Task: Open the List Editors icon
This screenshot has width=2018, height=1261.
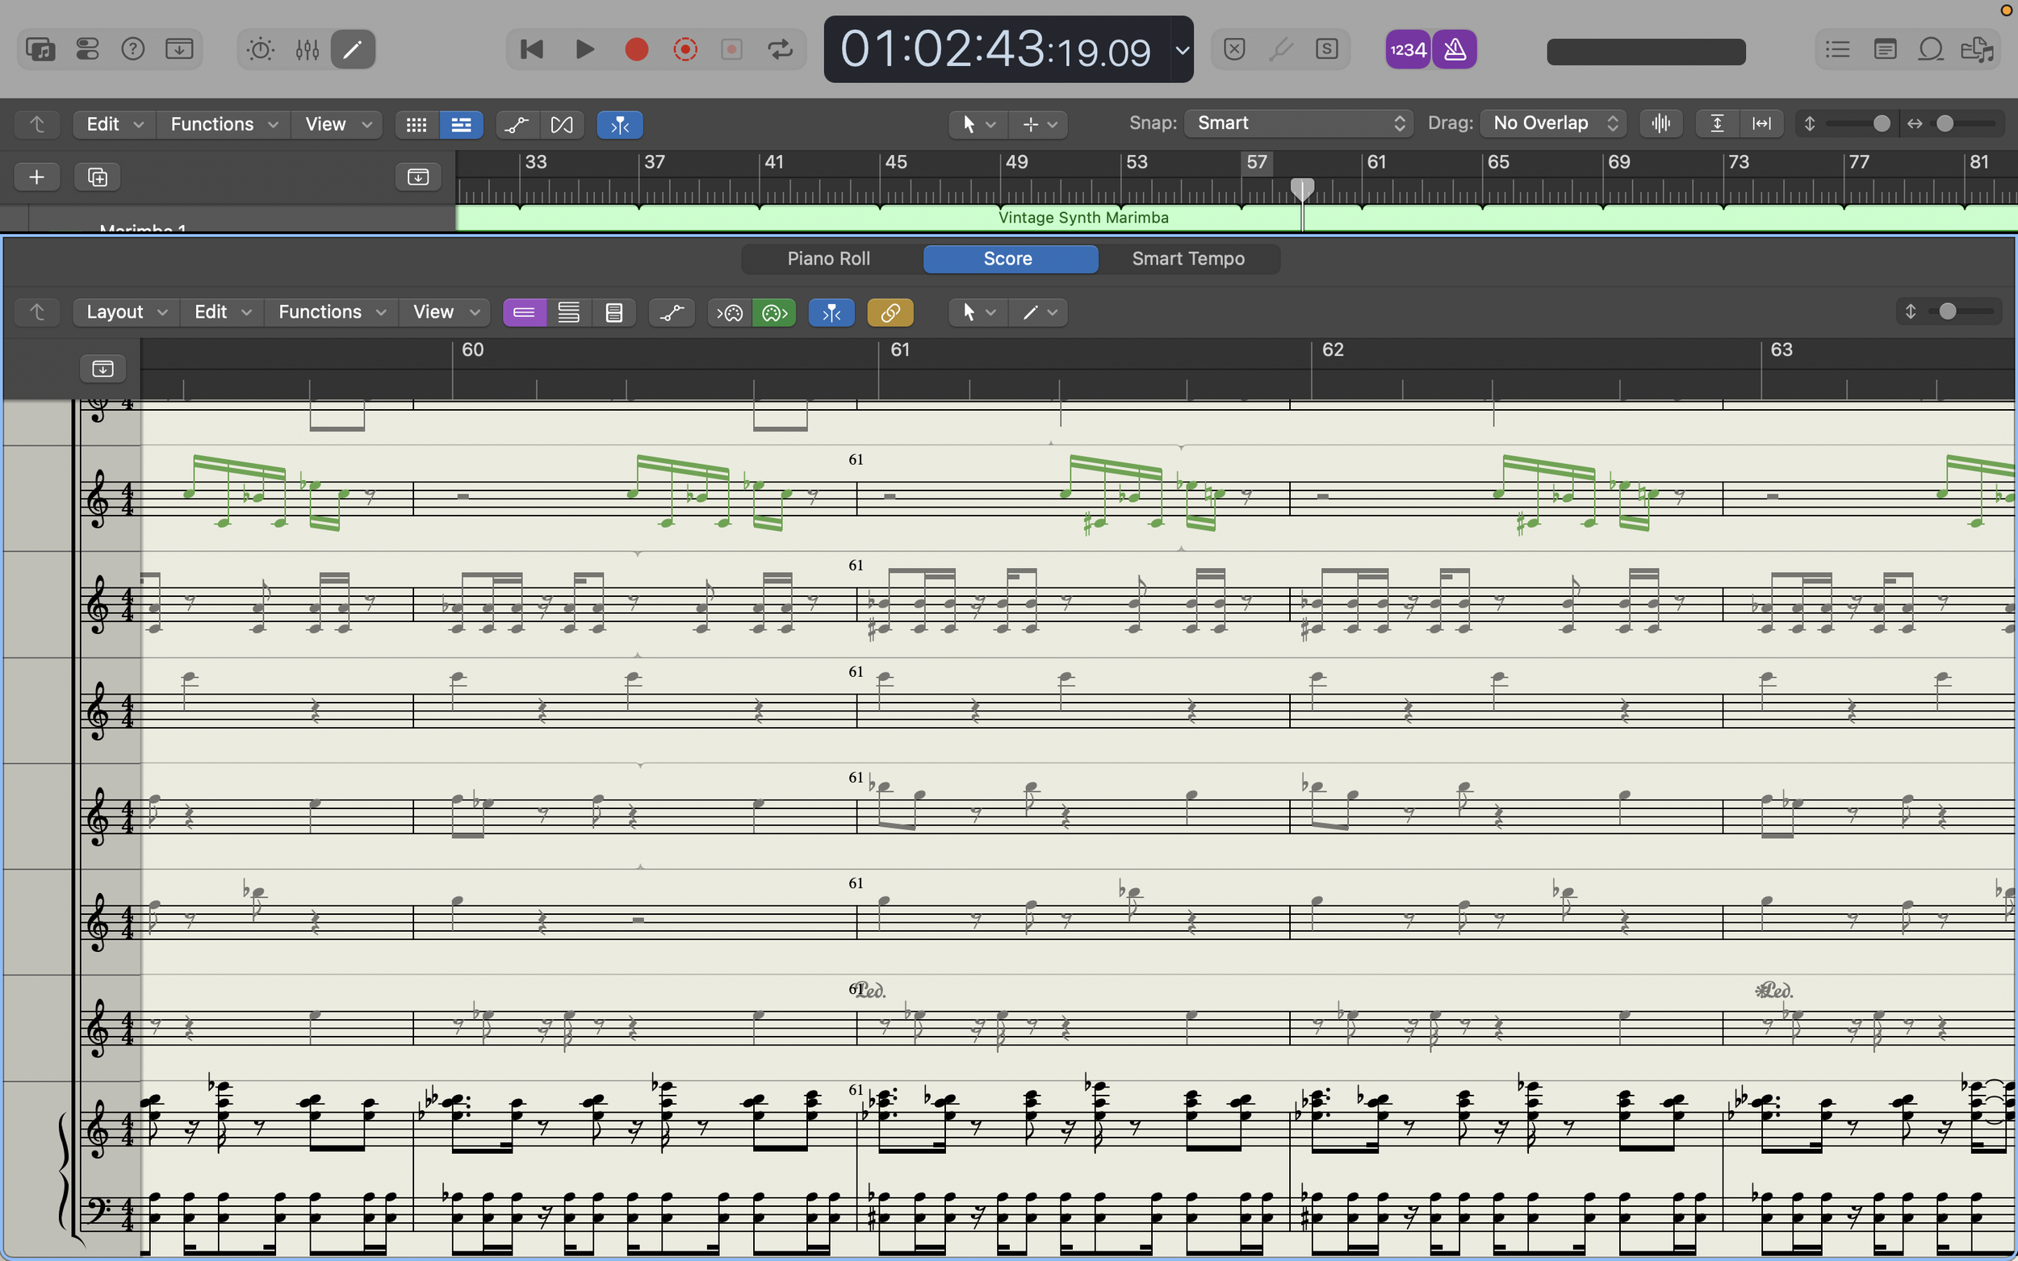Action: click(1837, 49)
